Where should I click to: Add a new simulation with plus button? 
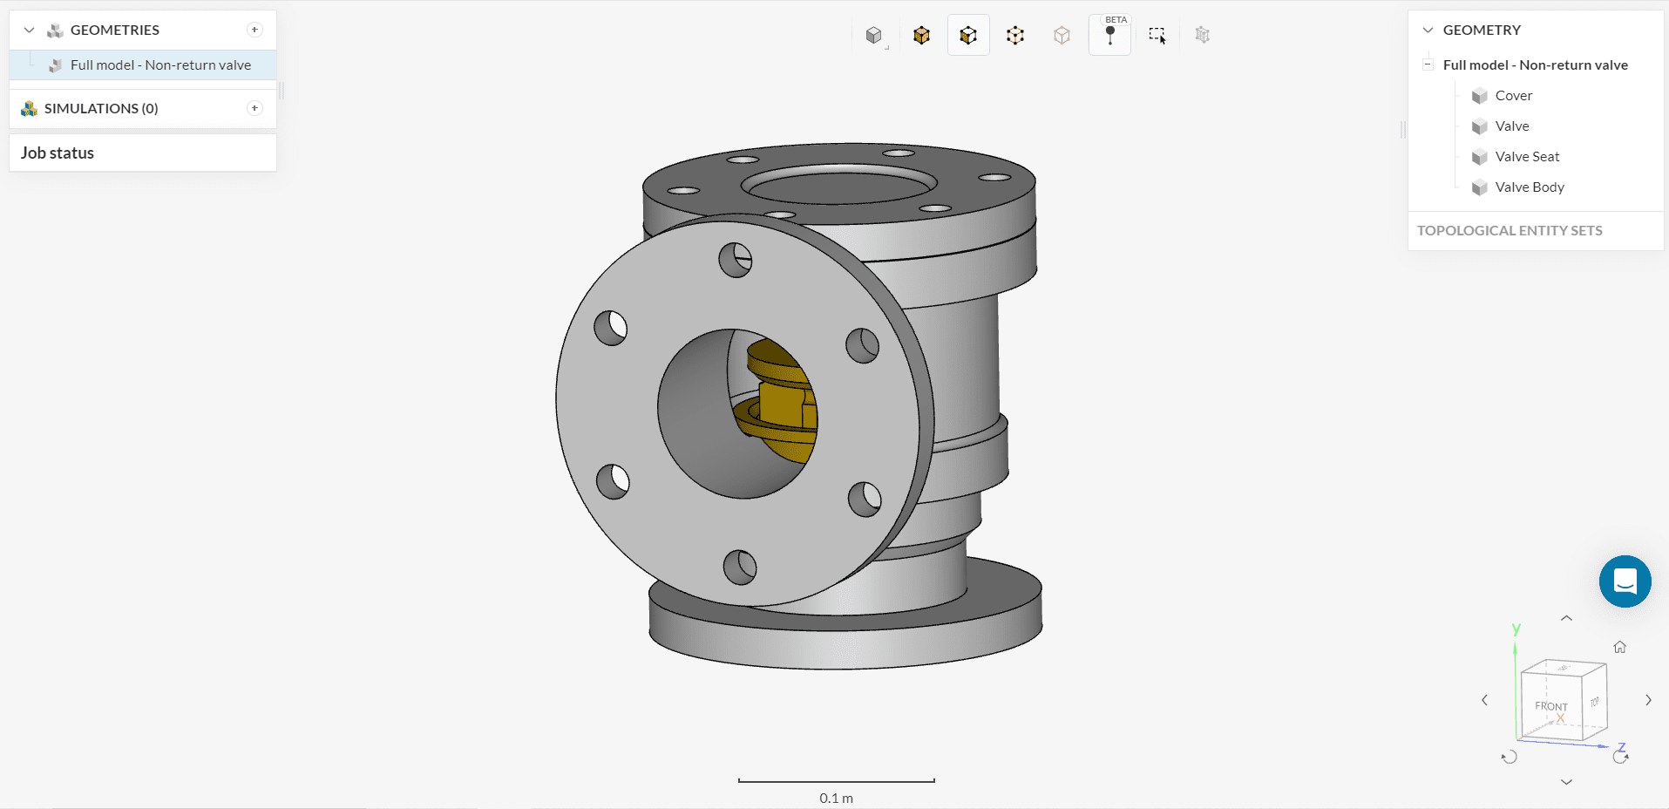coord(254,108)
